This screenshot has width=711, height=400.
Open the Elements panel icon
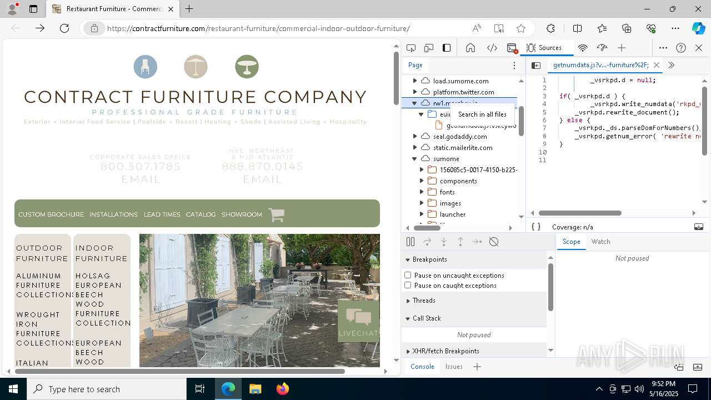[x=492, y=48]
